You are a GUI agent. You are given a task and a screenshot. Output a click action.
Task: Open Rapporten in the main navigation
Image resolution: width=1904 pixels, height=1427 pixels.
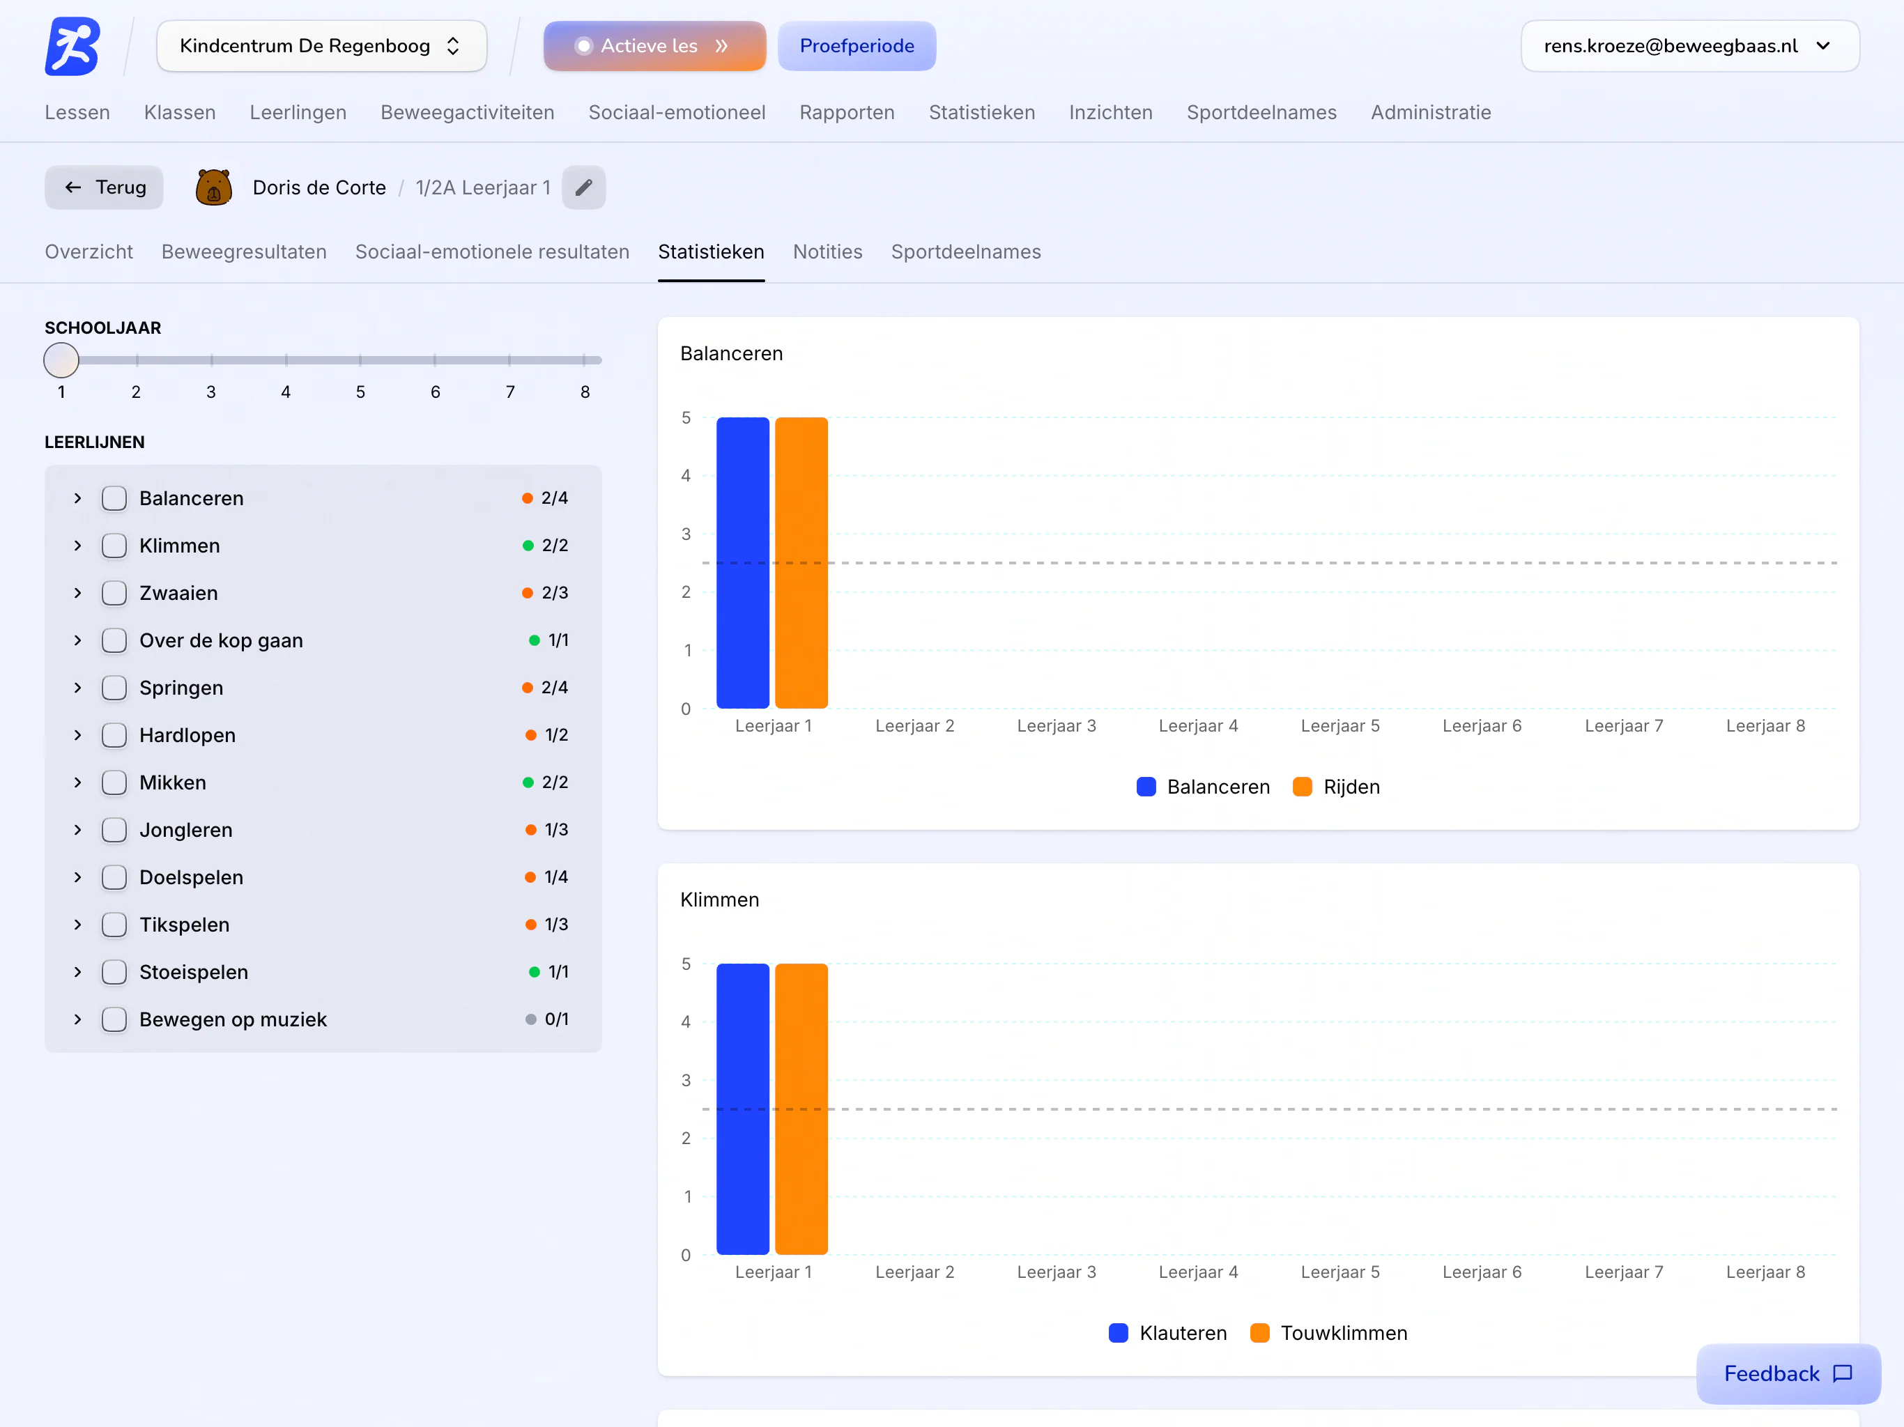tap(846, 112)
